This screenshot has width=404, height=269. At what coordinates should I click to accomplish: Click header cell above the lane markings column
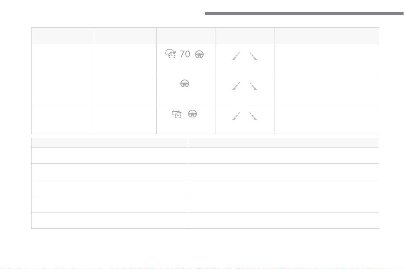click(x=245, y=36)
